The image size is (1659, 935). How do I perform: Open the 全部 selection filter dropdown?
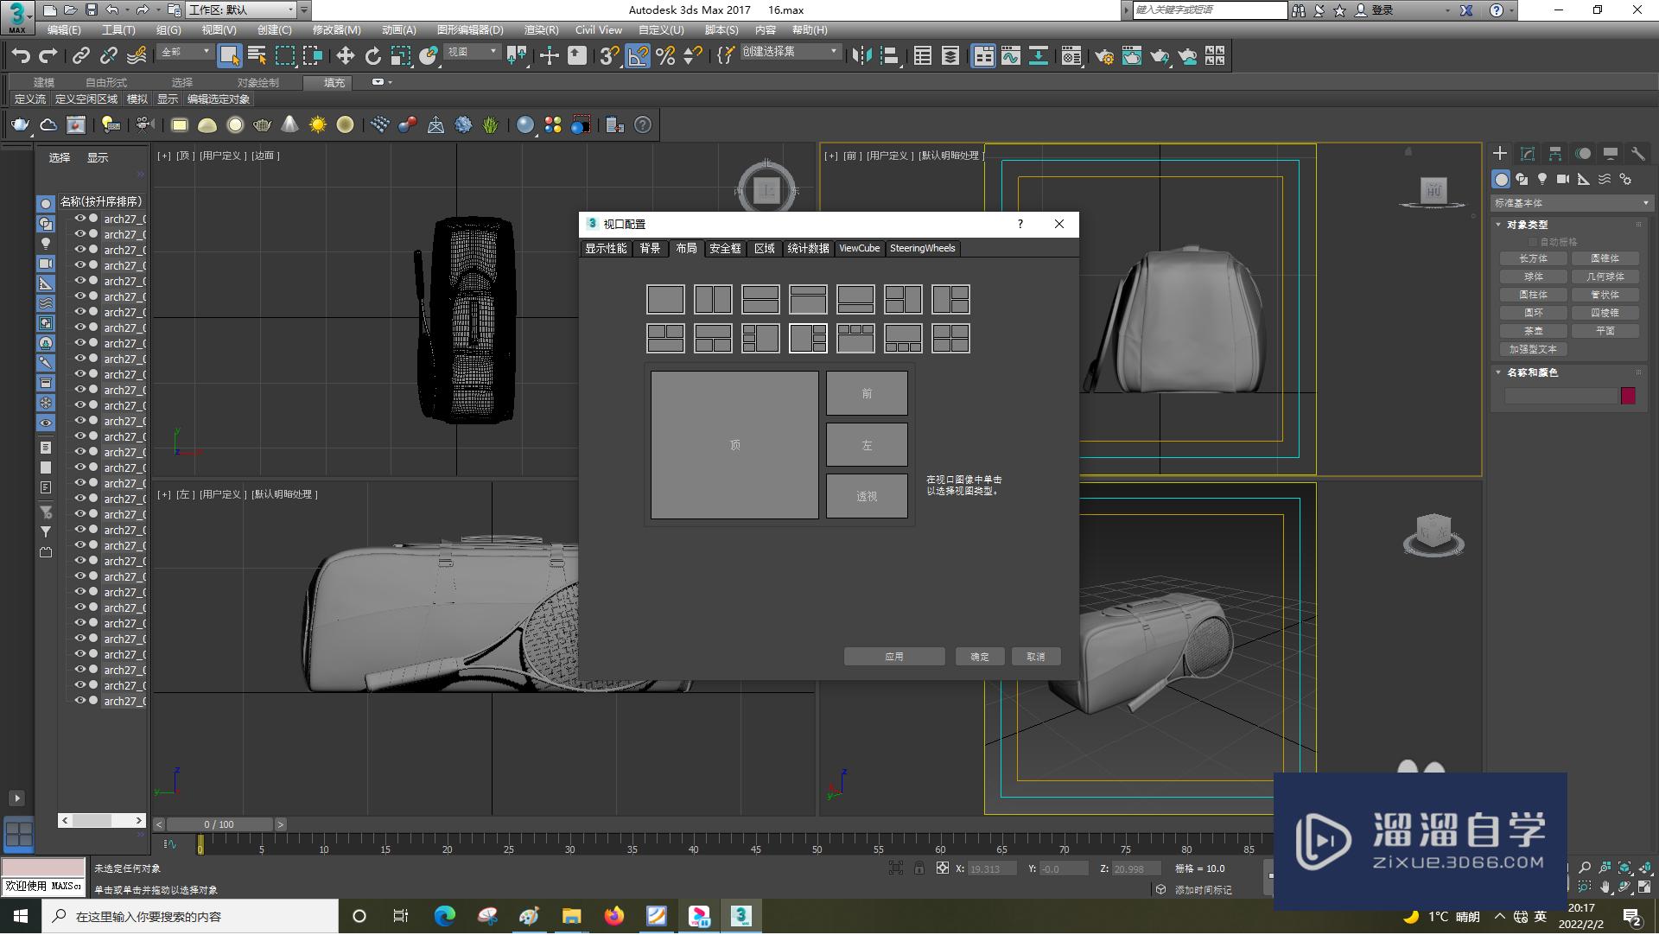click(185, 53)
